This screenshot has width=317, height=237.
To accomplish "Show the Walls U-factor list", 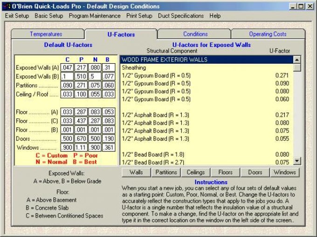I will (136, 172).
